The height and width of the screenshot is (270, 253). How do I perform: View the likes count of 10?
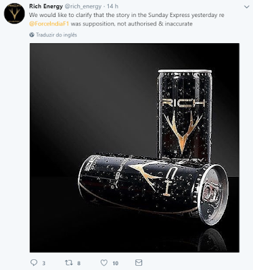click(115, 263)
